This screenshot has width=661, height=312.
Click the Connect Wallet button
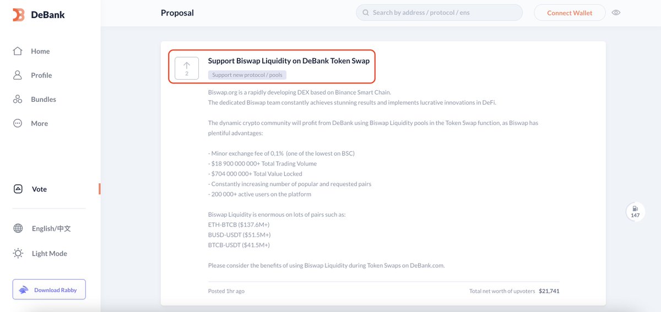pyautogui.click(x=570, y=13)
